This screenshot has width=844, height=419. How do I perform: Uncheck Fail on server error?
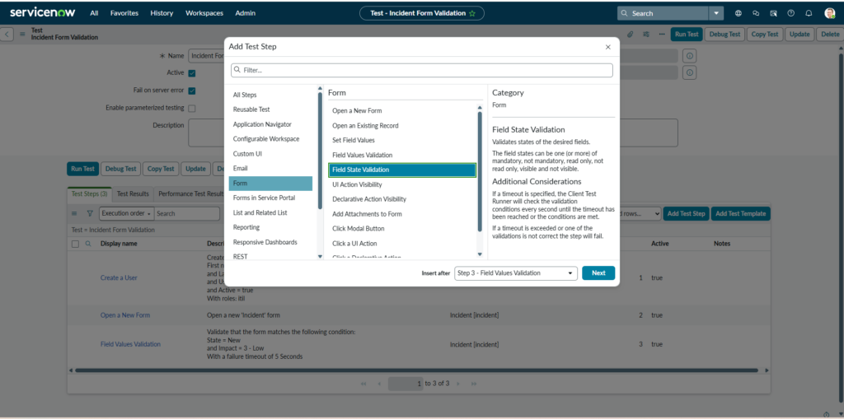[192, 91]
